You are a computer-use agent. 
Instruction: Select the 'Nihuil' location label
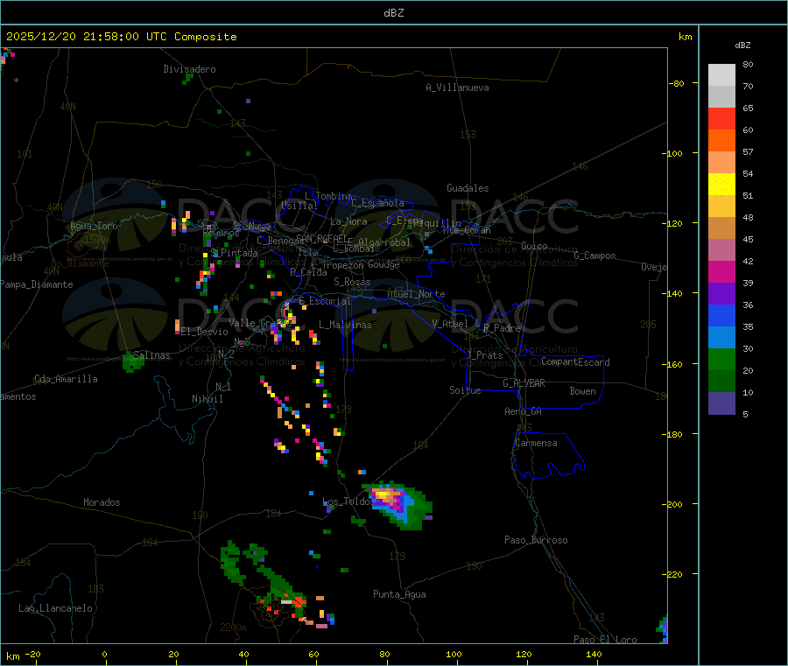[x=208, y=399]
